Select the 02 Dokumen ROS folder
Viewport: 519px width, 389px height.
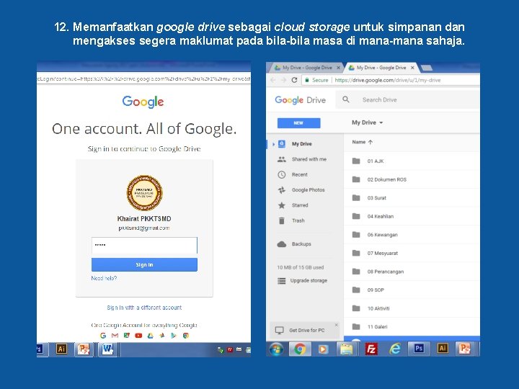[412, 179]
